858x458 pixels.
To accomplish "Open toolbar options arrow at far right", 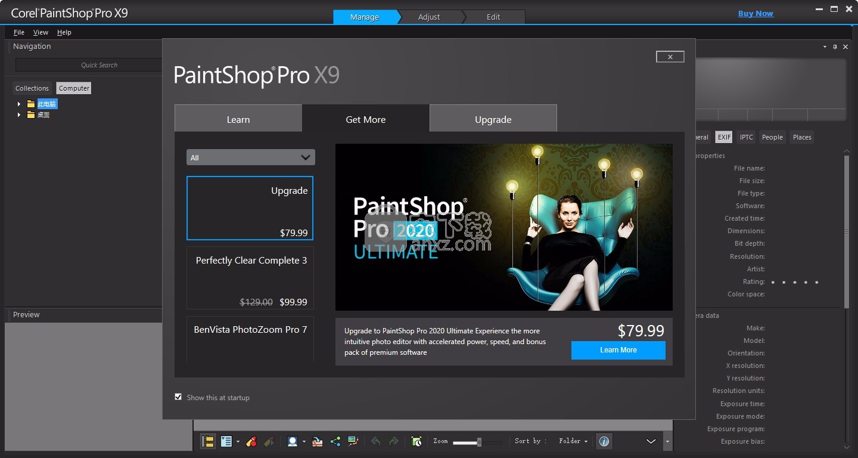I will click(667, 442).
